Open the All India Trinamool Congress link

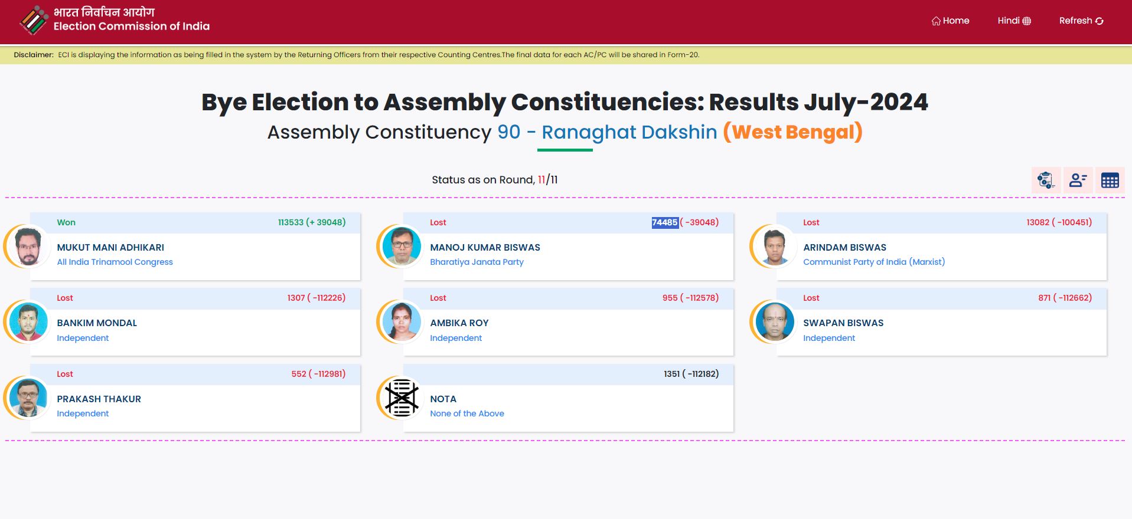(115, 262)
